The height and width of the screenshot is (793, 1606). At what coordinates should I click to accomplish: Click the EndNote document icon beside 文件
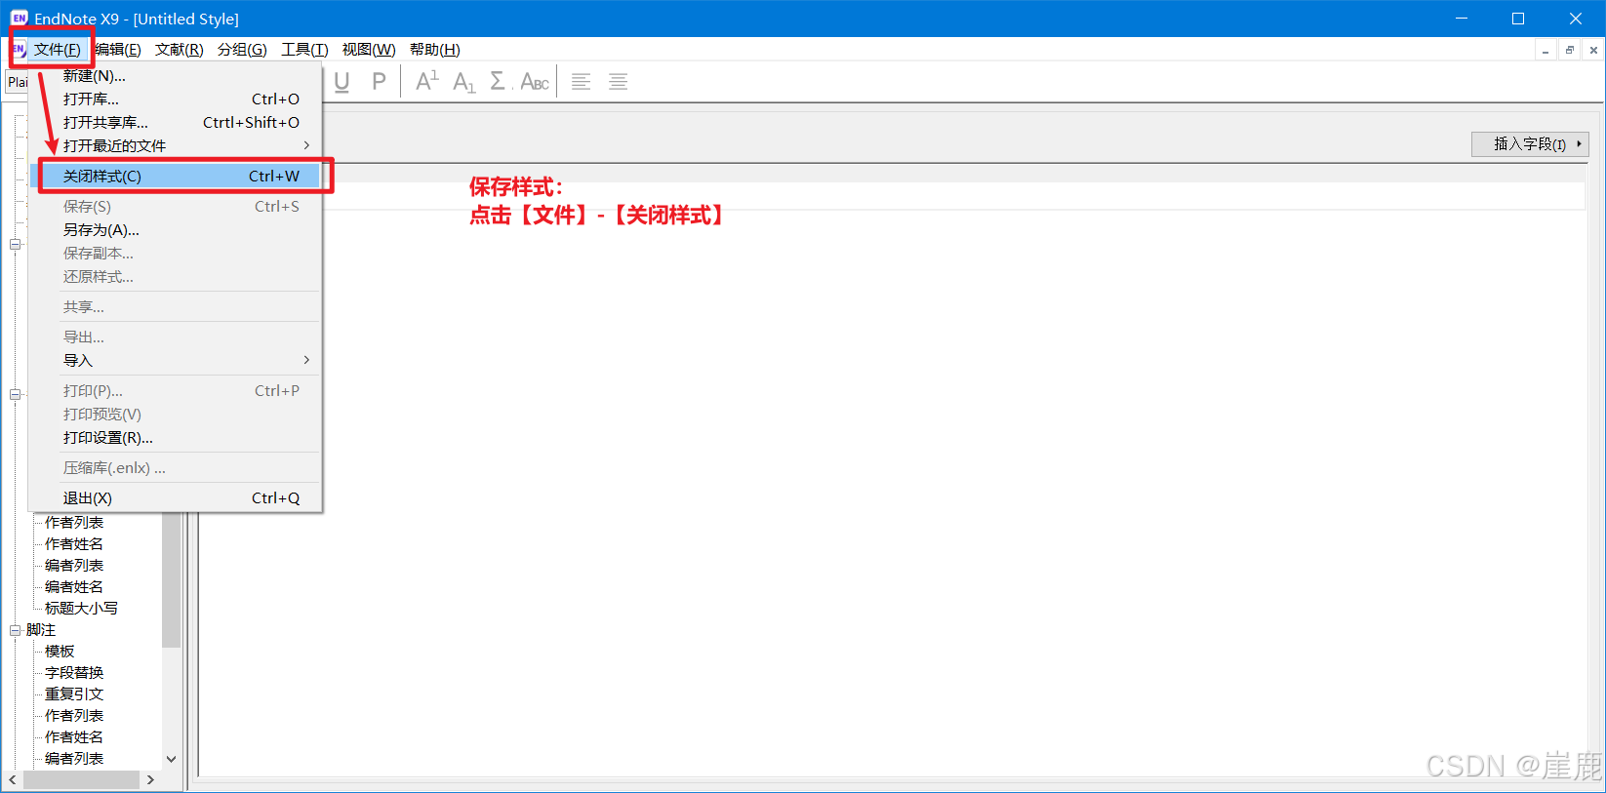point(19,49)
